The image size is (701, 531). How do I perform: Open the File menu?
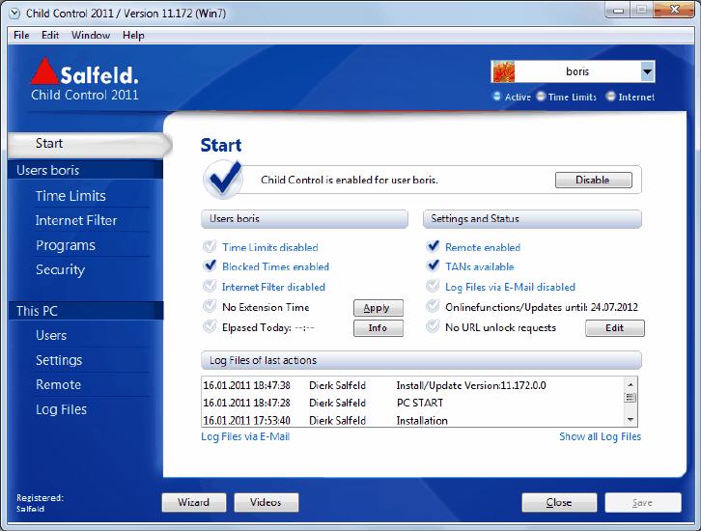click(x=21, y=35)
